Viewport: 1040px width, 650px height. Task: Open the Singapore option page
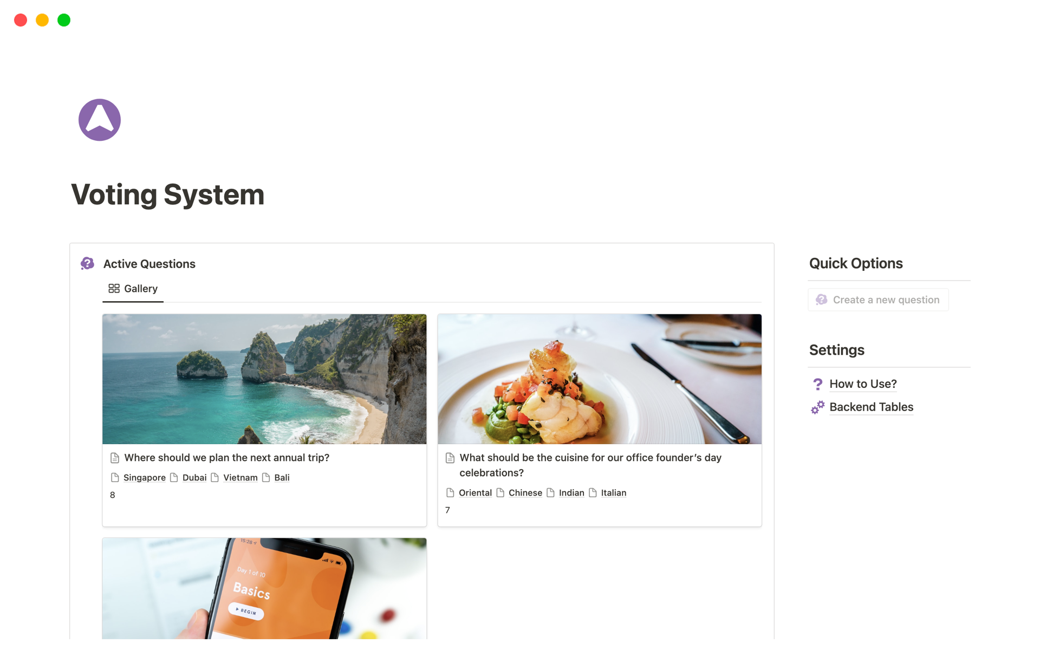144,478
